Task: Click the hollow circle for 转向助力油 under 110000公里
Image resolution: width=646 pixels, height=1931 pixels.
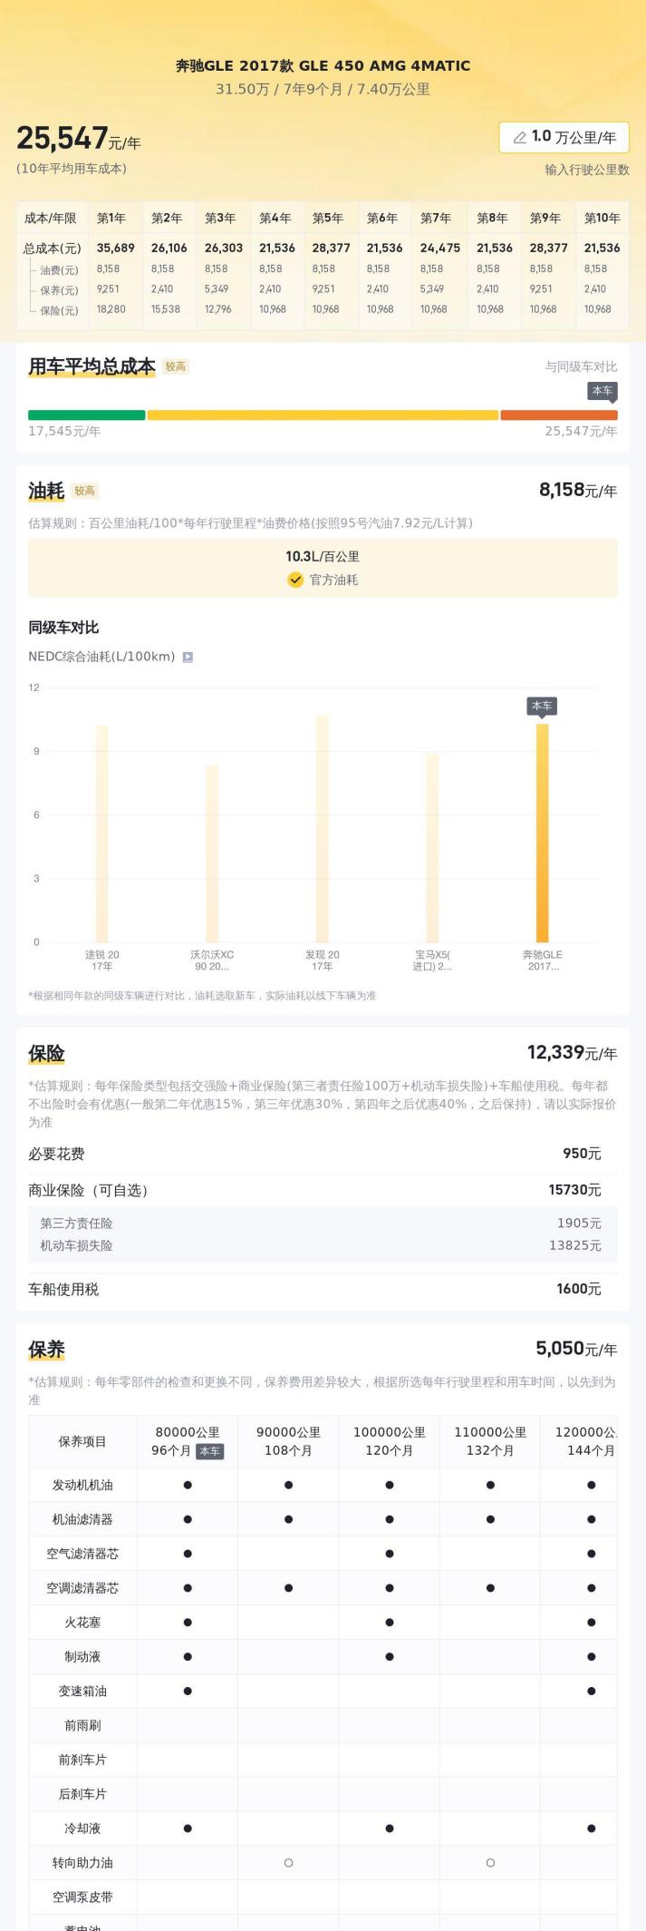Action: click(490, 1862)
